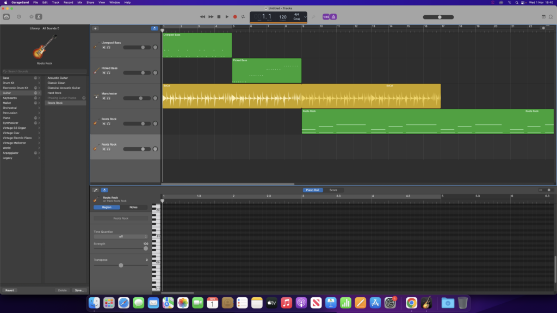Adjust Manchester track volume slider
This screenshot has width=557, height=313.
pos(137,98)
